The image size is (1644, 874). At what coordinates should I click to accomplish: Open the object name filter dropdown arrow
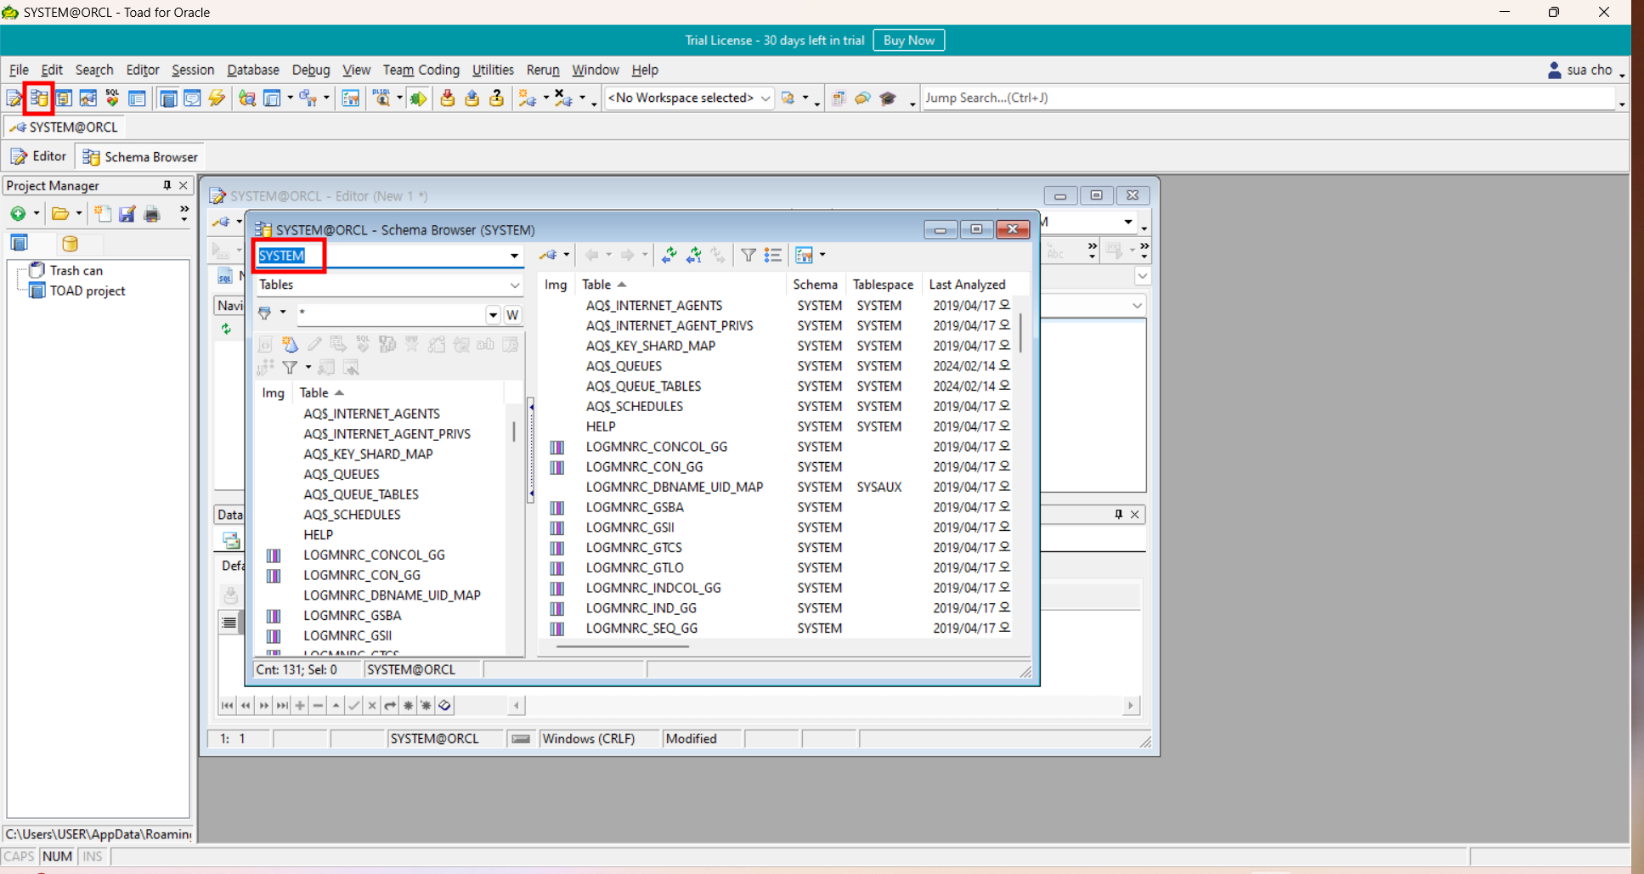point(493,315)
